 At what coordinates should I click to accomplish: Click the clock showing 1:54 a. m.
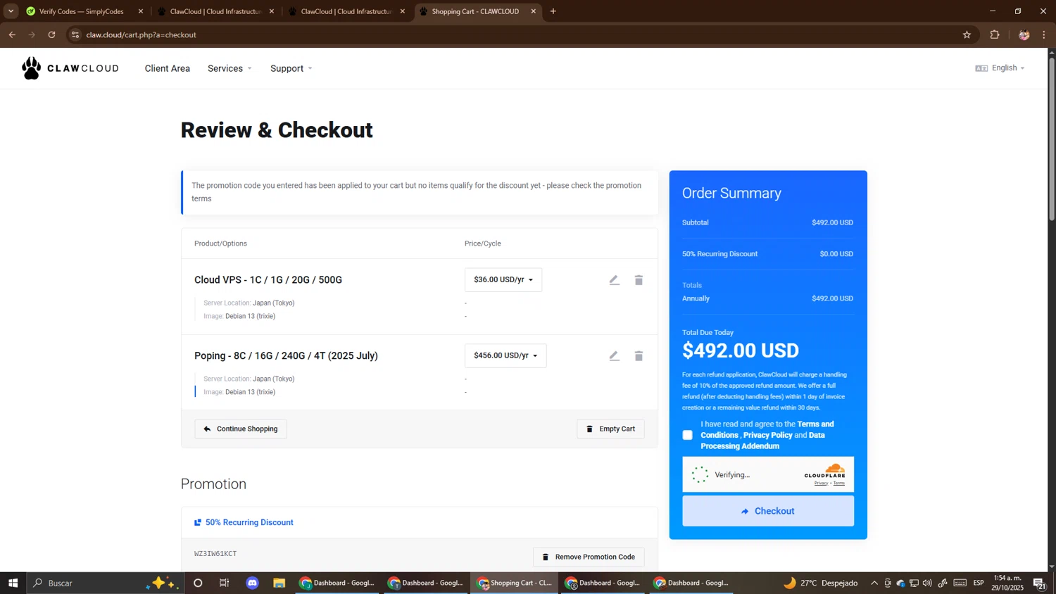[x=1007, y=583]
